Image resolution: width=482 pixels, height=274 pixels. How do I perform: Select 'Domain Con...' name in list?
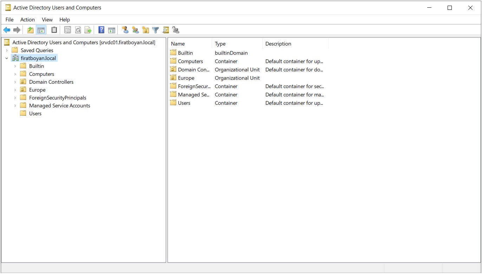click(194, 69)
